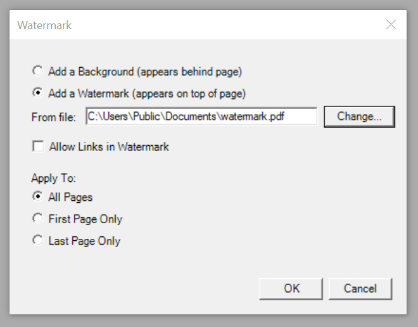The image size is (418, 327).
Task: Select All Pages radio button
Action: (x=38, y=197)
